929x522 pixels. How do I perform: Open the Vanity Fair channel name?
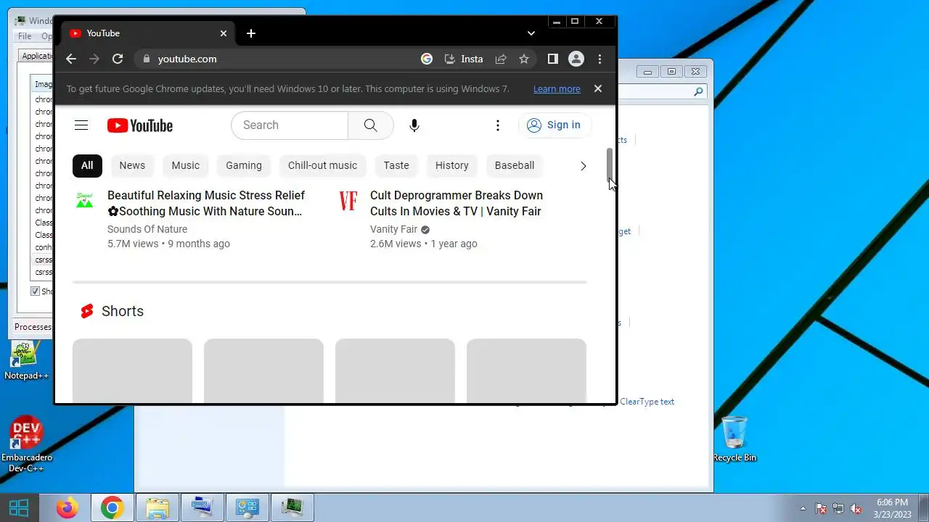pos(394,229)
